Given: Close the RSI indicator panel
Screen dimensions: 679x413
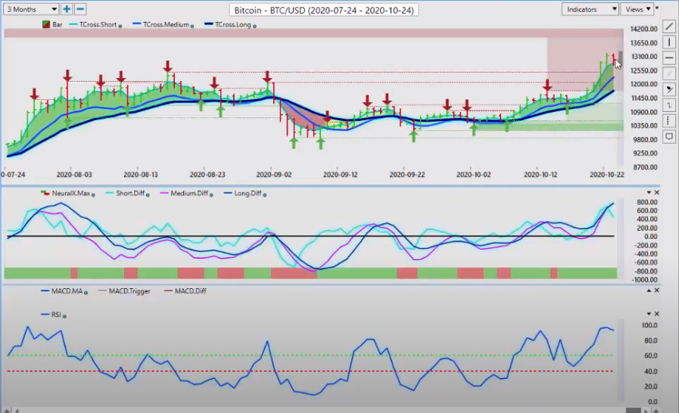Looking at the screenshot, I should pyautogui.click(x=656, y=313).
